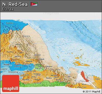Click the Eritrea flag icon
Screen dimensions: 102x94
tap(34, 4)
